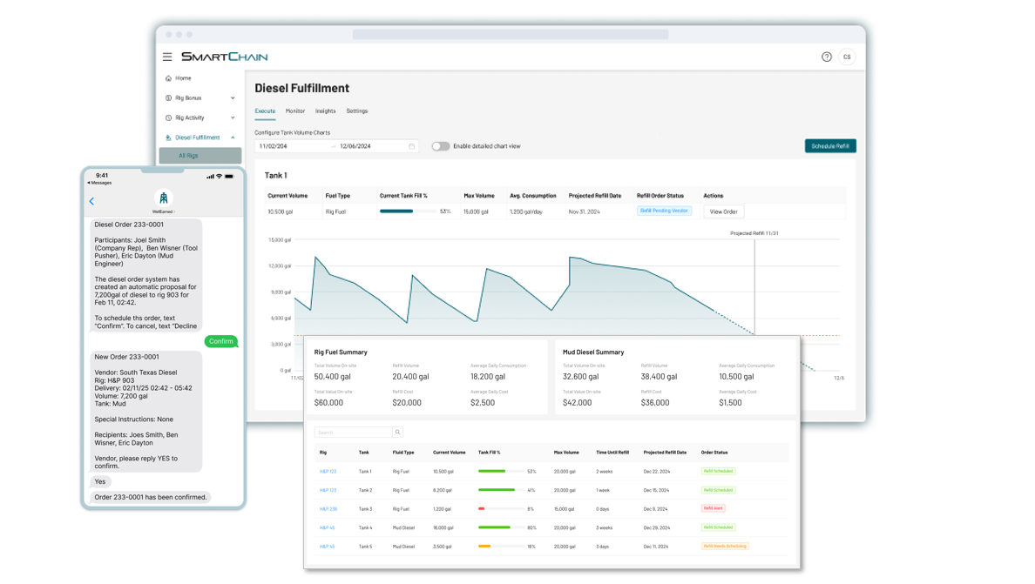Open the date range calendar icon
Screen dimensions: 1035x584
coord(412,146)
